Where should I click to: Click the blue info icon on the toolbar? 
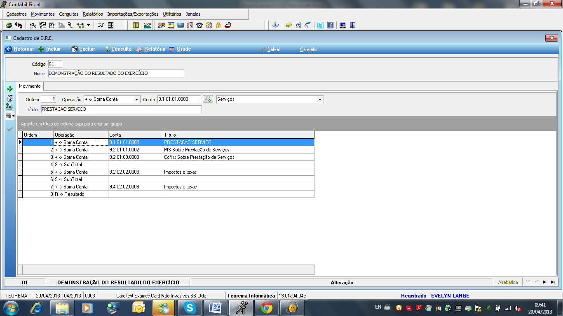tap(276, 25)
